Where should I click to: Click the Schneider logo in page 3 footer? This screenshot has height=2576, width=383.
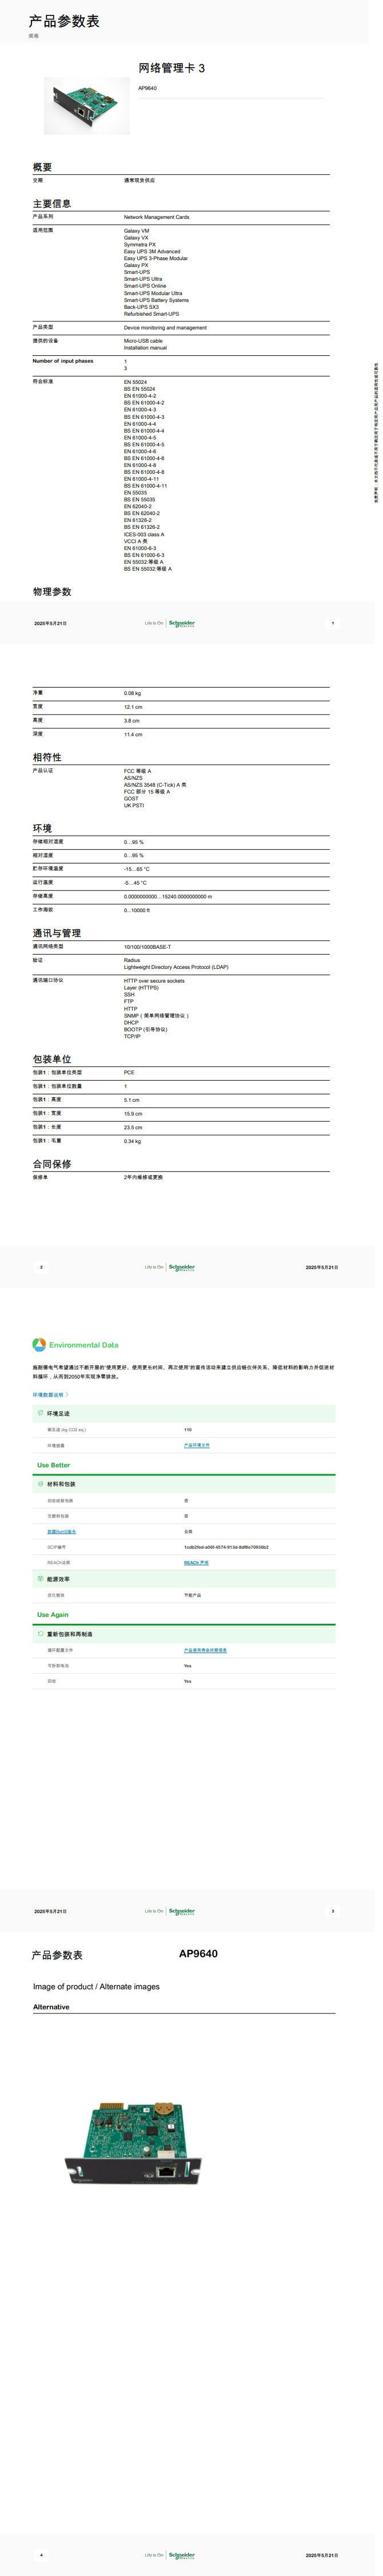pos(182,1911)
